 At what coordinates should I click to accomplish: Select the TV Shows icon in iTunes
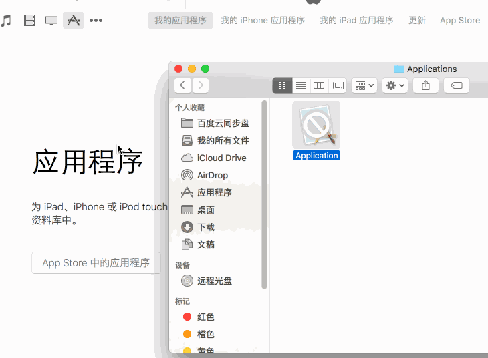51,21
